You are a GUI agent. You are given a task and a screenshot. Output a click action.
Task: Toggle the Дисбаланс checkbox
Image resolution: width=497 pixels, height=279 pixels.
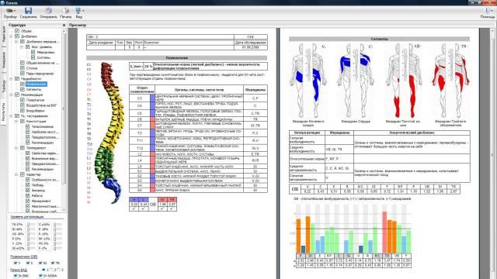click(17, 36)
